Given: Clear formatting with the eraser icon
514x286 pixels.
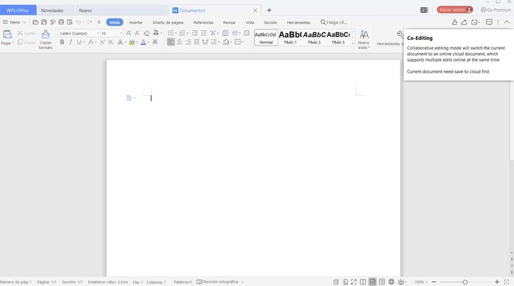Looking at the screenshot, I should pyautogui.click(x=147, y=34).
